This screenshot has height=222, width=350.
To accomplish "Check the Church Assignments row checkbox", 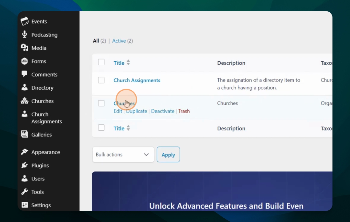I will click(x=101, y=80).
